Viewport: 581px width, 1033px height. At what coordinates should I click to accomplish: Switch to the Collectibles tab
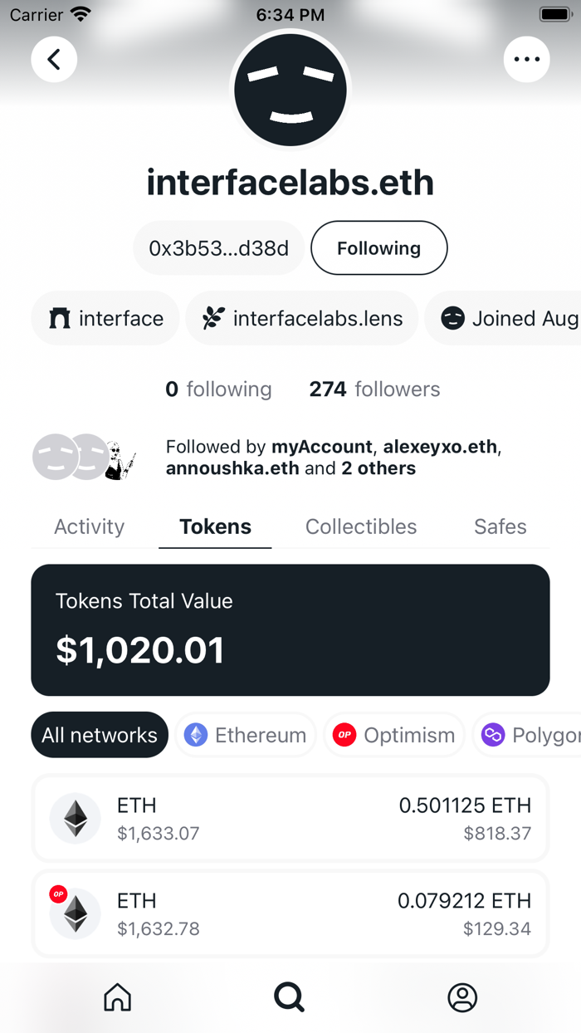tap(361, 526)
